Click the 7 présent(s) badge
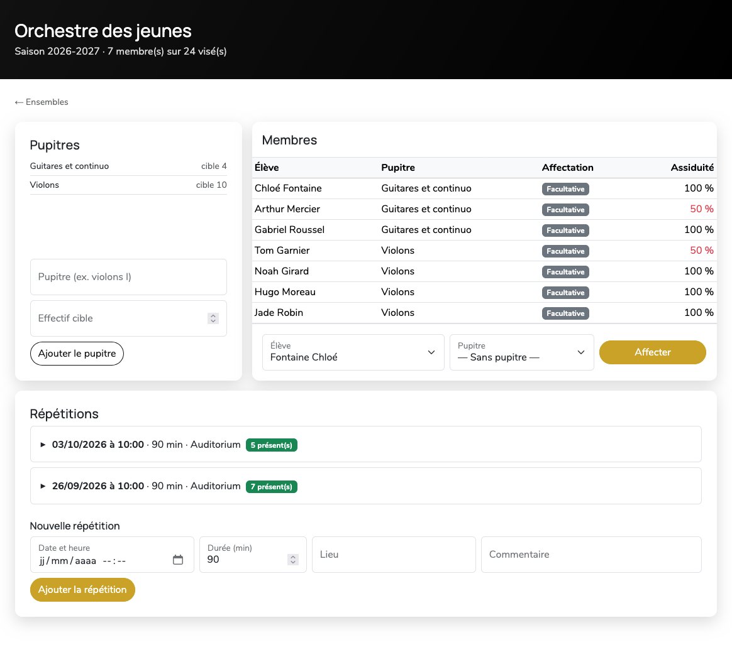Image resolution: width=732 pixels, height=662 pixels. [x=271, y=487]
